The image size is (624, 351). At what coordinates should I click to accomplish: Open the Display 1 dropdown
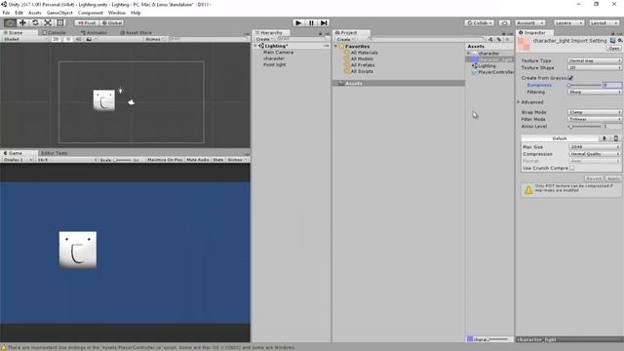(x=18, y=160)
